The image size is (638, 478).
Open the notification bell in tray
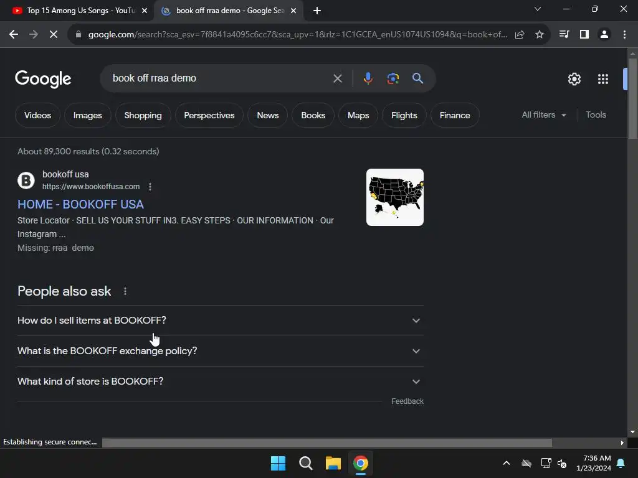tap(621, 463)
